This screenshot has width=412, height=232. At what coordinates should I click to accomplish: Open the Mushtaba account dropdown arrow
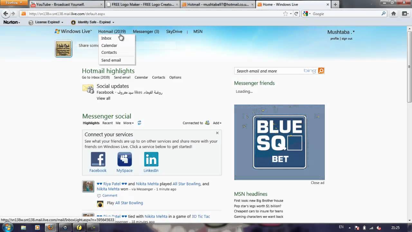353,32
